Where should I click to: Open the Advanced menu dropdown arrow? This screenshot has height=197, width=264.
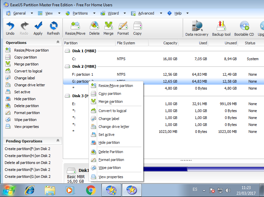click(161, 13)
